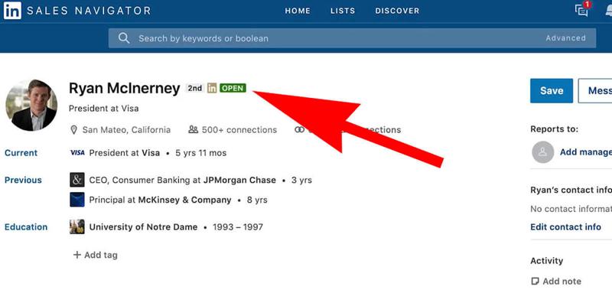Click the 500+ connections link
The image size is (612, 306).
[233, 130]
